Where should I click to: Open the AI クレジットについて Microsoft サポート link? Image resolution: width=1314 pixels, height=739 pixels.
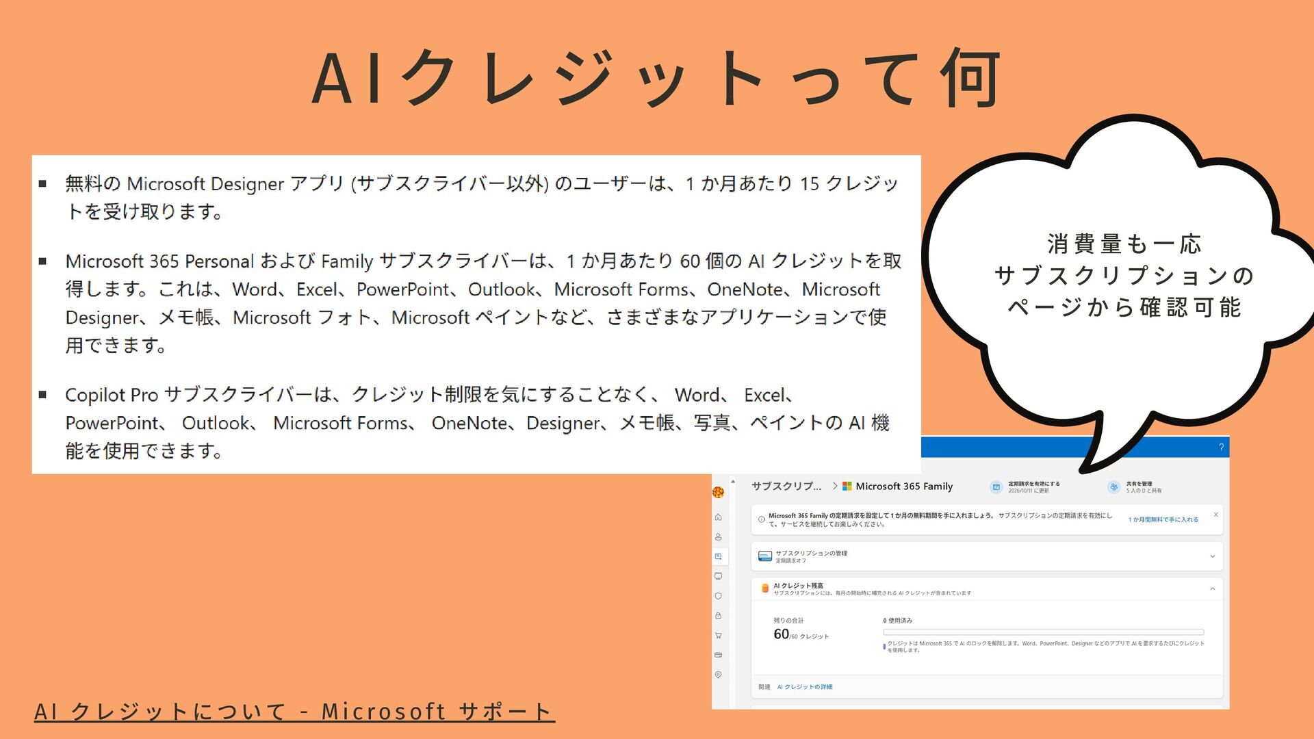point(294,712)
